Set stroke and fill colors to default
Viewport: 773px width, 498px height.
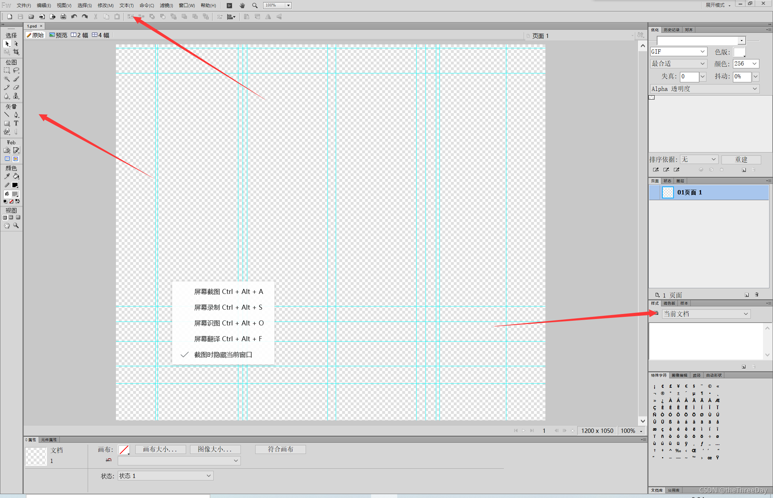click(5, 202)
